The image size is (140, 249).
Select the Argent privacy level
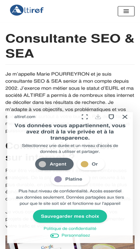pyautogui.click(x=54, y=164)
